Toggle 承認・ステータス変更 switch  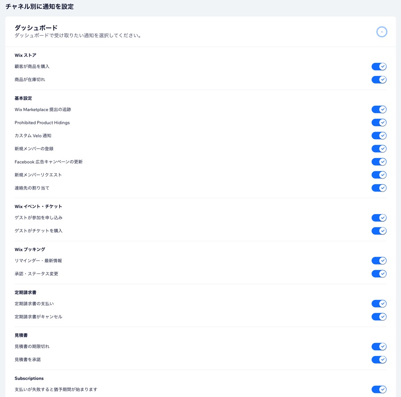379,274
